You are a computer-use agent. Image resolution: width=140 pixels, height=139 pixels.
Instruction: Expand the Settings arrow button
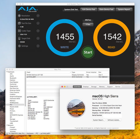[x=38, y=46]
